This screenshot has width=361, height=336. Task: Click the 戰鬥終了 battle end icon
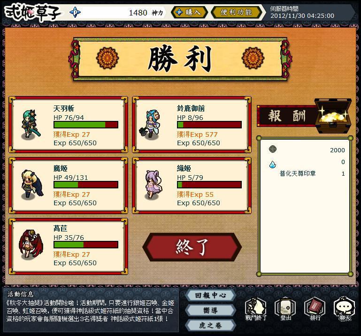point(255,309)
